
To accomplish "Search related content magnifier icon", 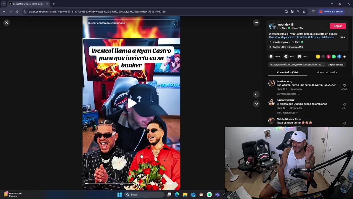I will click(173, 23).
